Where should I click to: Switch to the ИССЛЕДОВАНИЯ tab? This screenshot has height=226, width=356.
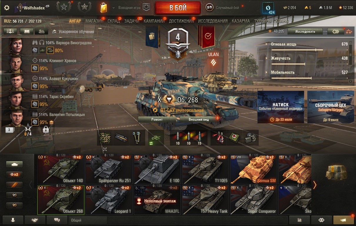click(x=213, y=21)
